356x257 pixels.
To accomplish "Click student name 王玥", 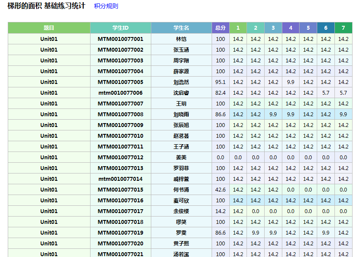I will click(x=181, y=104).
